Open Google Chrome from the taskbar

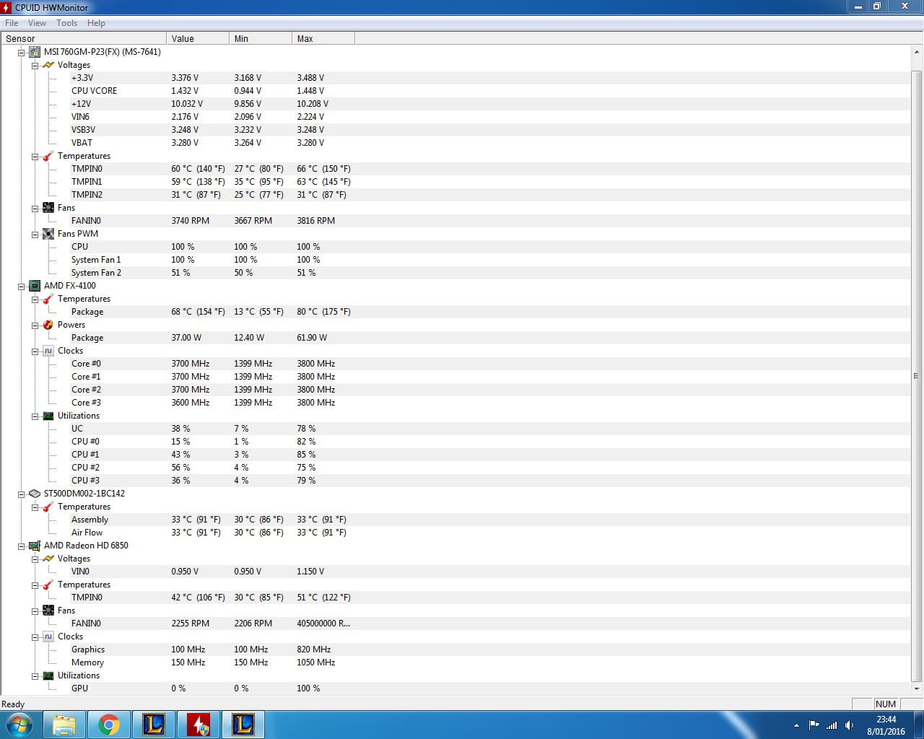(x=109, y=725)
